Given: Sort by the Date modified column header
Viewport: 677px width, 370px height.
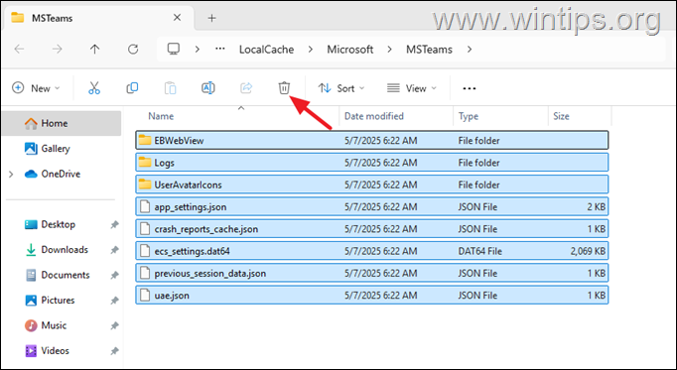Looking at the screenshot, I should click(374, 116).
